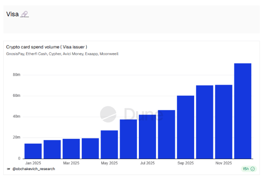Click the 15h last-updated badge

pos(248,169)
